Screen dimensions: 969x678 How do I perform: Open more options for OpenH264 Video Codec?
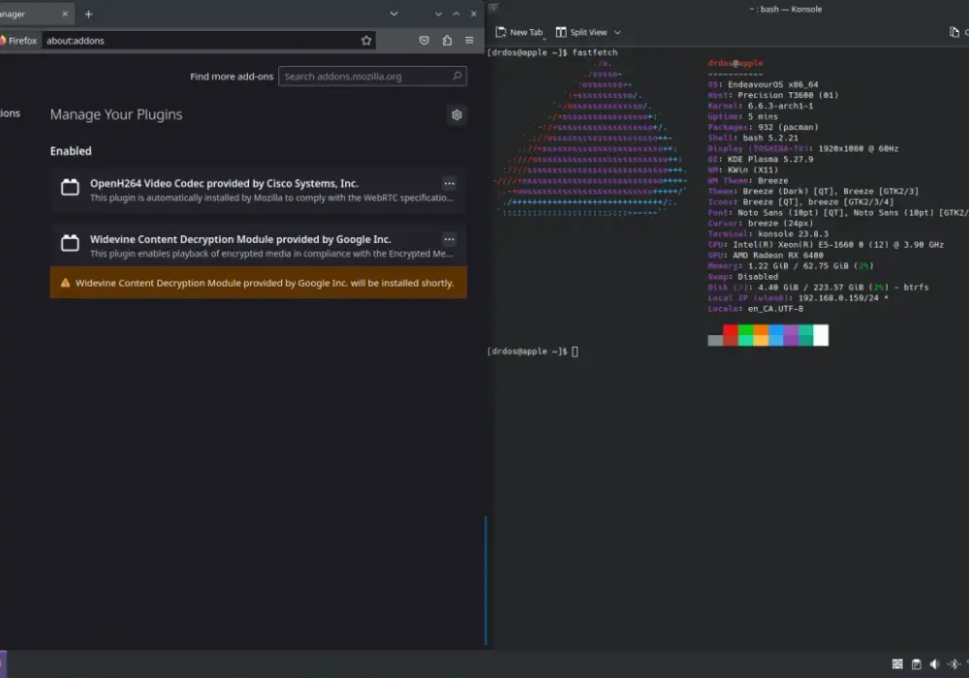coord(450,183)
